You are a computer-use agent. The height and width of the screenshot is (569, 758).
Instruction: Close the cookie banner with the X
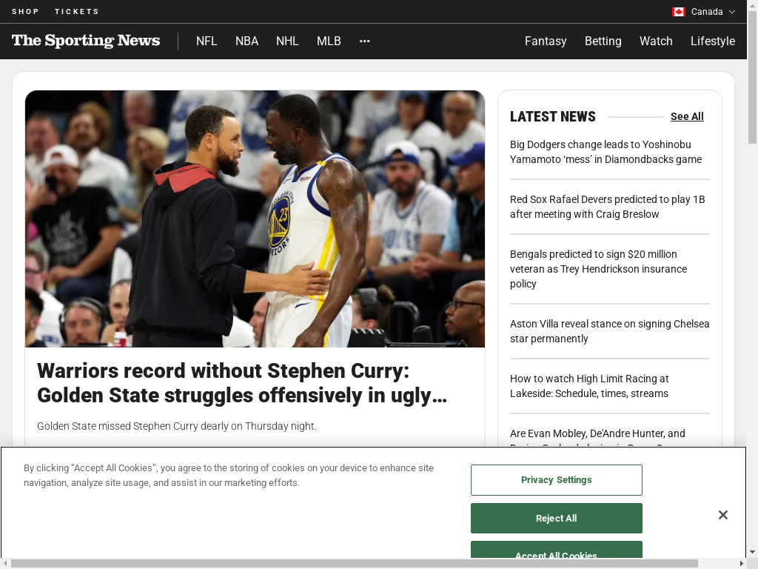722,515
